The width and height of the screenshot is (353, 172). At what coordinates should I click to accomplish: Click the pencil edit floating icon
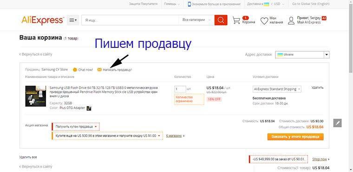pyautogui.click(x=337, y=123)
